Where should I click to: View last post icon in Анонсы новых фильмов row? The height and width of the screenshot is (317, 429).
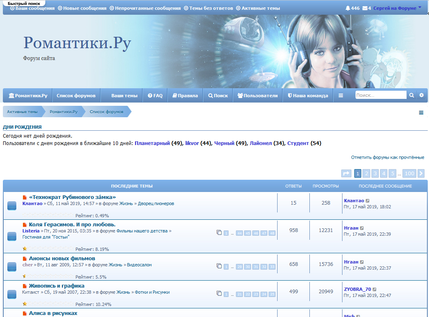click(x=362, y=262)
